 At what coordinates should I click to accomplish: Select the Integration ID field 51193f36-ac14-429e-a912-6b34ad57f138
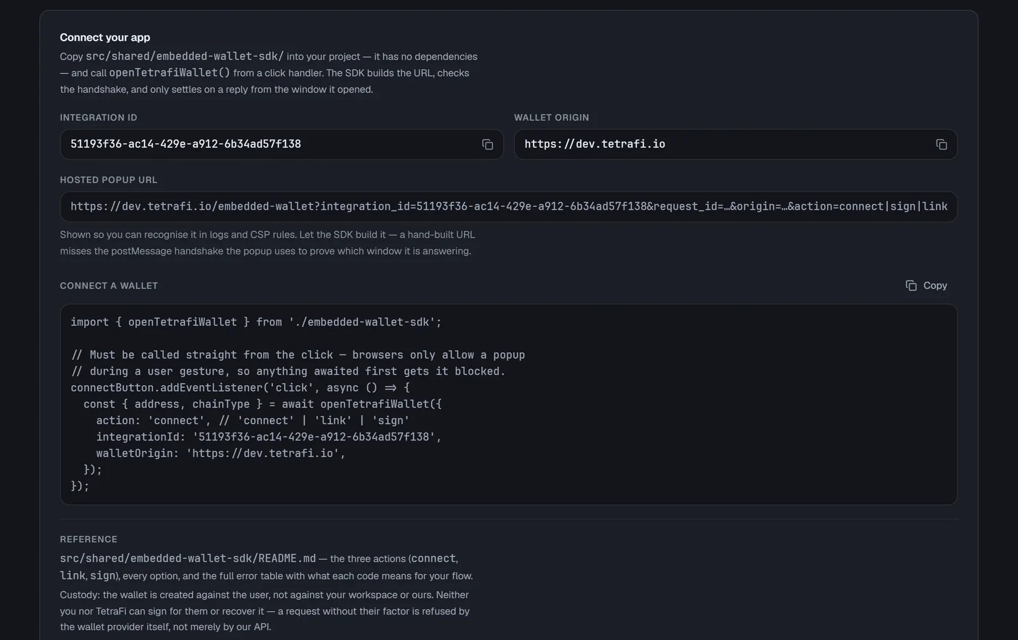point(282,144)
